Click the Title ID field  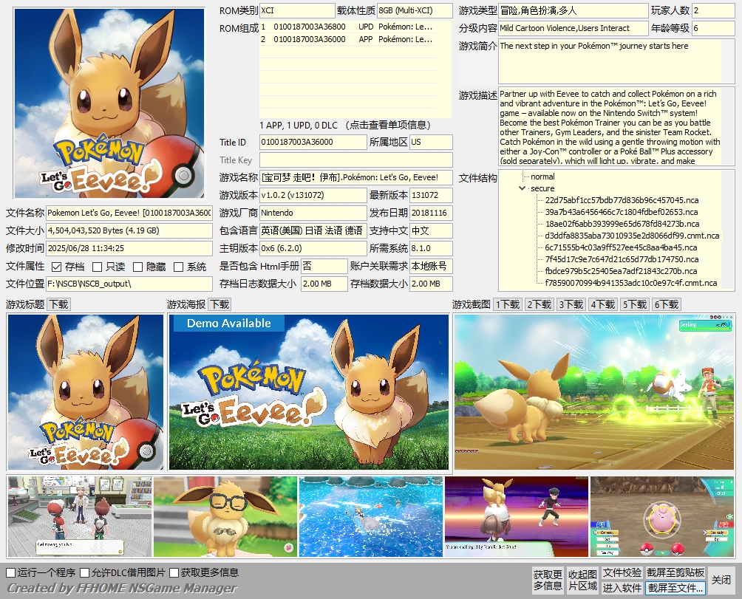[x=313, y=142]
